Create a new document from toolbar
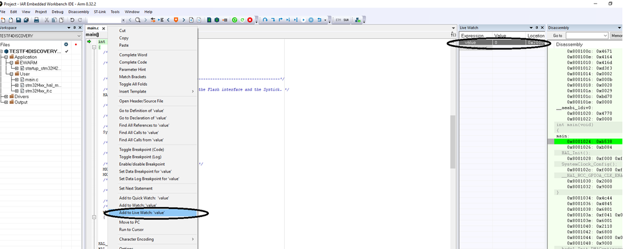Viewport: 625px width, 249px height. pos(3,20)
